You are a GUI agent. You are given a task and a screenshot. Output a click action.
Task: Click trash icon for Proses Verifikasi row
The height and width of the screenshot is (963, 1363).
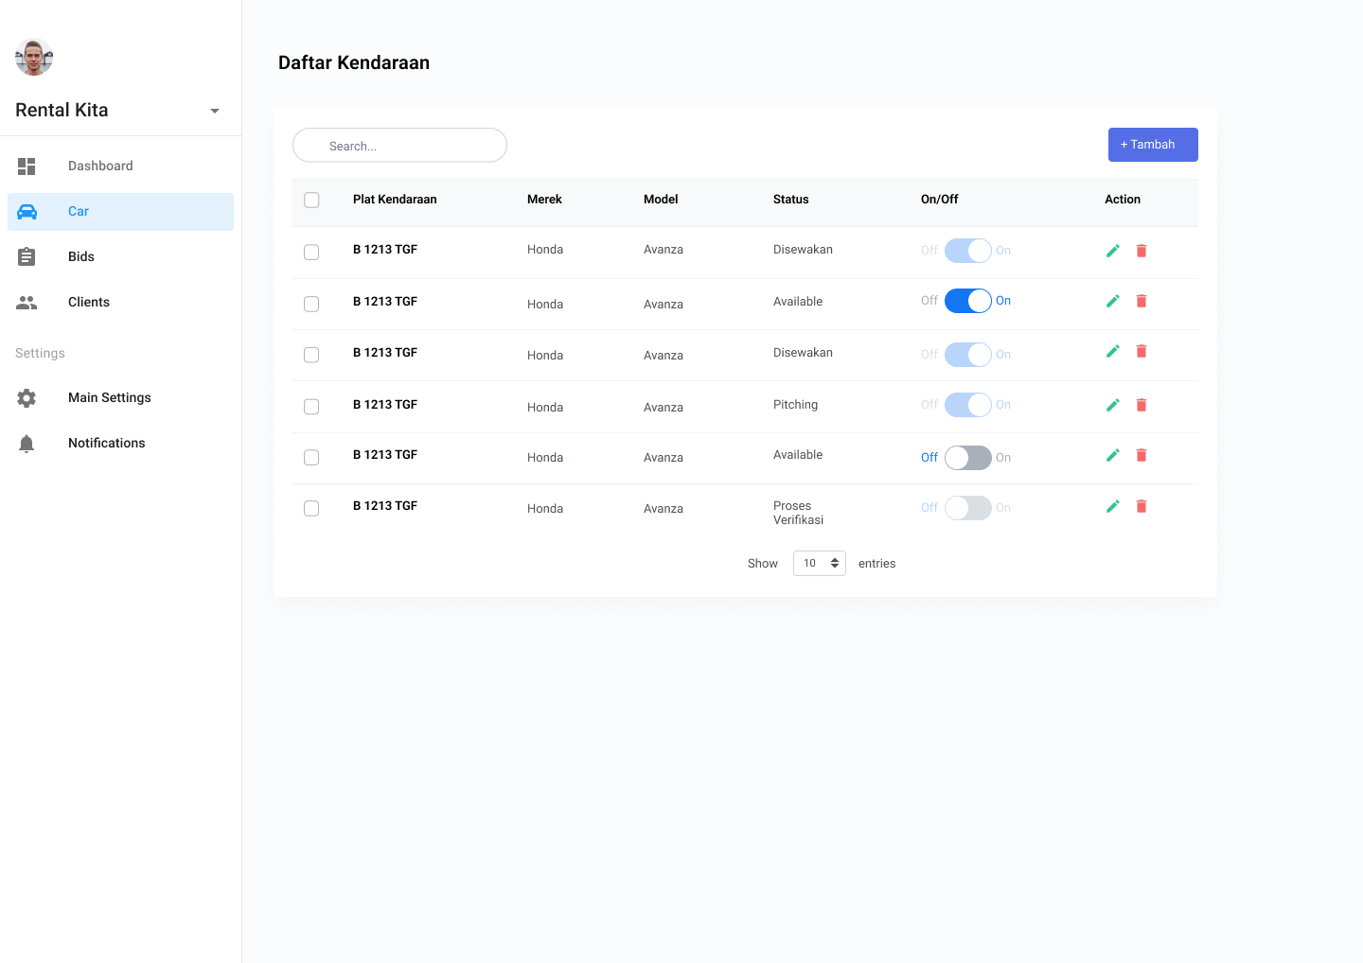(1142, 506)
